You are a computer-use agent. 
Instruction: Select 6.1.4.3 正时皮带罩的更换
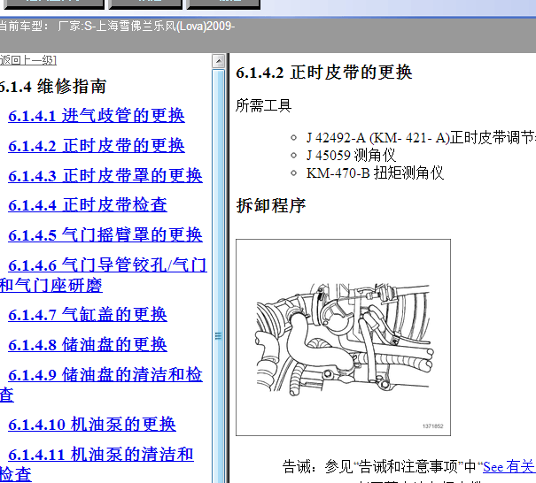(105, 175)
